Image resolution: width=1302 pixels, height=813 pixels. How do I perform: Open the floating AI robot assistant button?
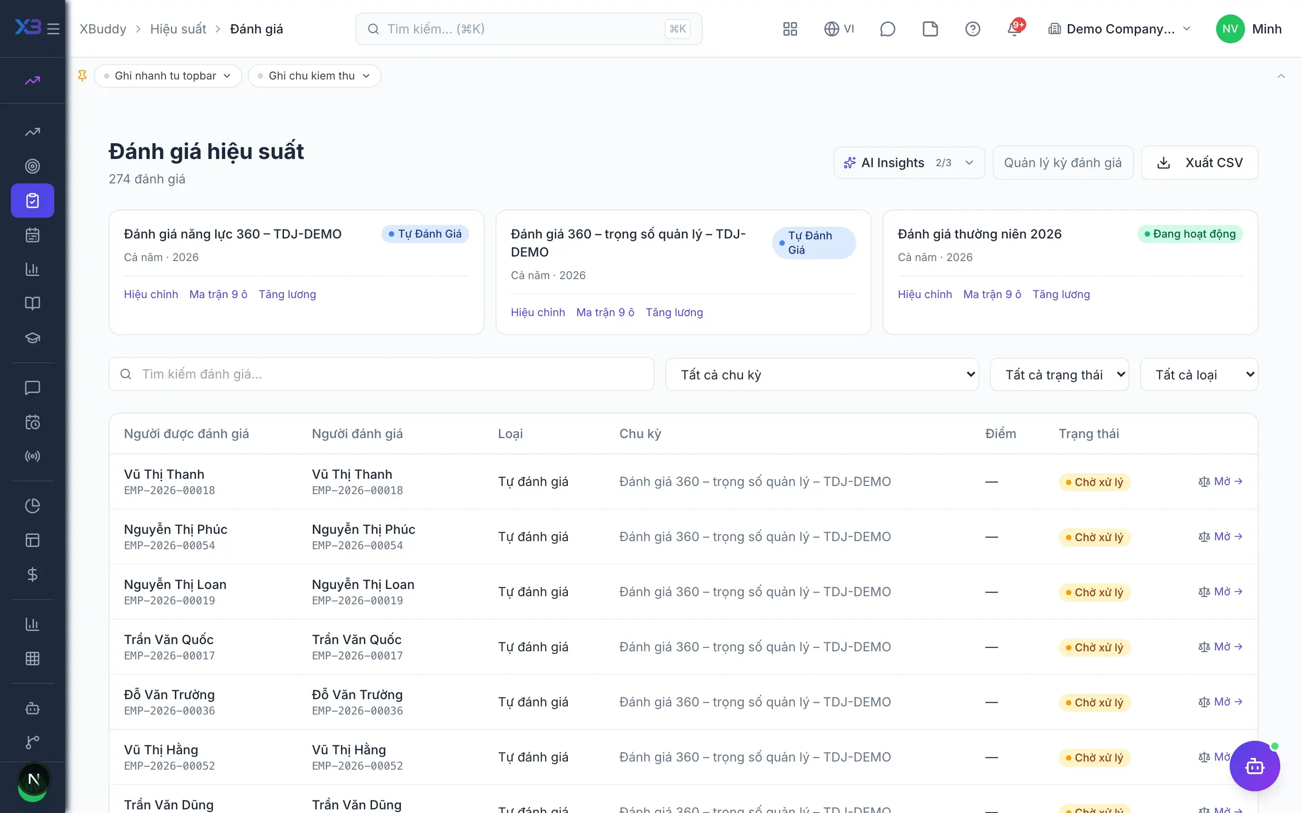(x=1255, y=766)
